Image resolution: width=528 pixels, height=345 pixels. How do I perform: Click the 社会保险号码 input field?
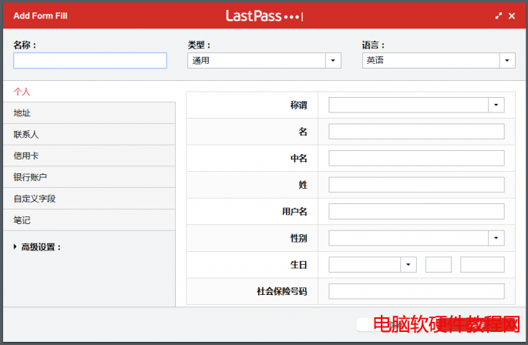pyautogui.click(x=416, y=291)
